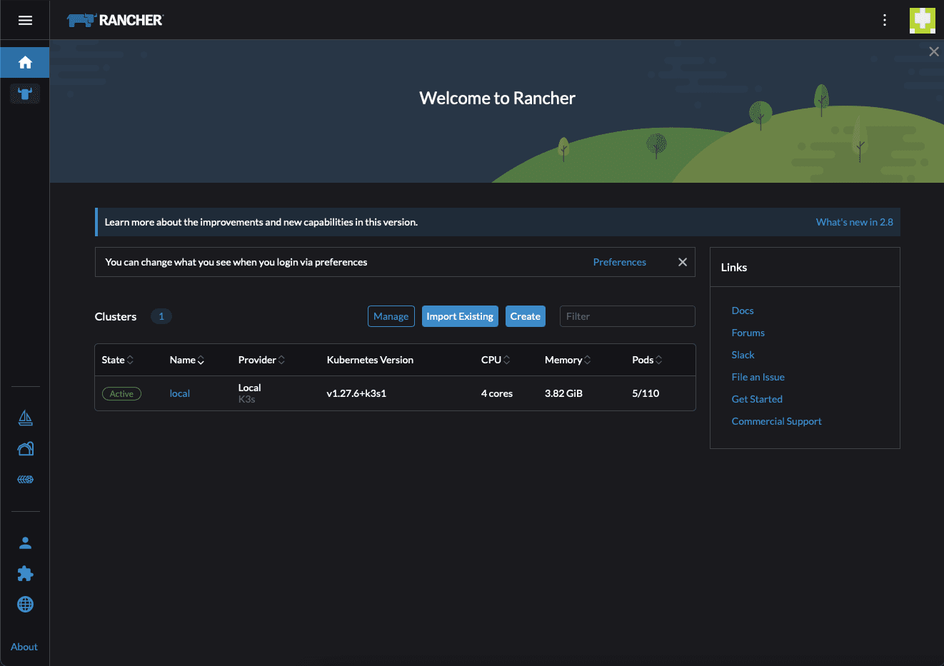
Task: Open Virtualization Management icon in sidebar
Action: pos(25,480)
